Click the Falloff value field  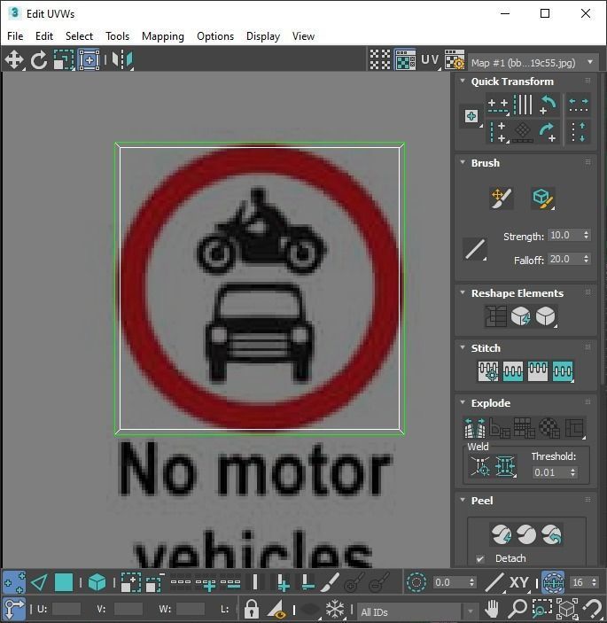(x=564, y=259)
